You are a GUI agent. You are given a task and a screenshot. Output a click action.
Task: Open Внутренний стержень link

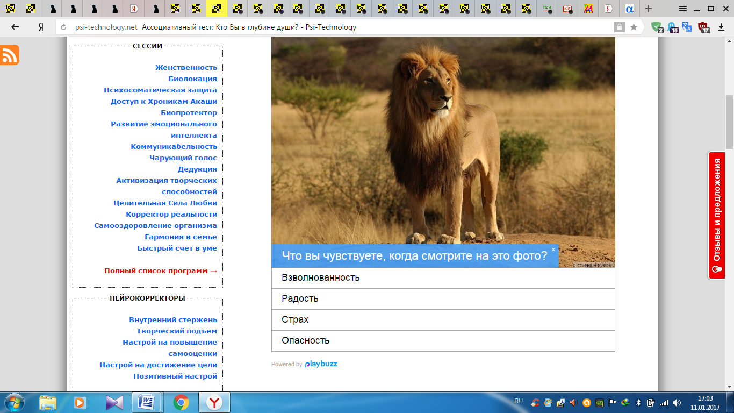click(x=173, y=319)
